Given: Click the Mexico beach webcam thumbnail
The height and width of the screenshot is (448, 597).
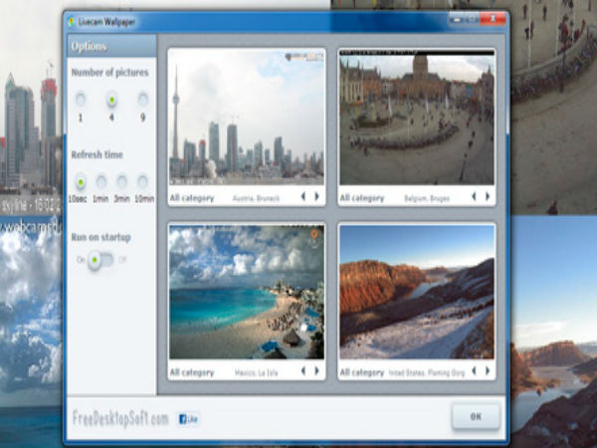Looking at the screenshot, I should point(247,293).
